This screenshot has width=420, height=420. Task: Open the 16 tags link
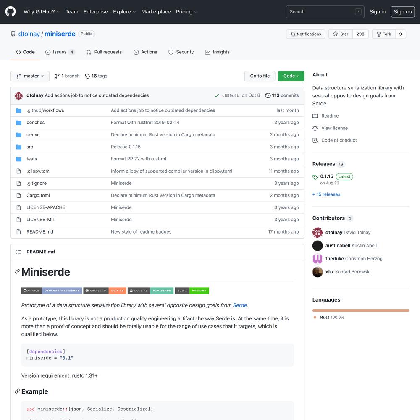(96, 76)
